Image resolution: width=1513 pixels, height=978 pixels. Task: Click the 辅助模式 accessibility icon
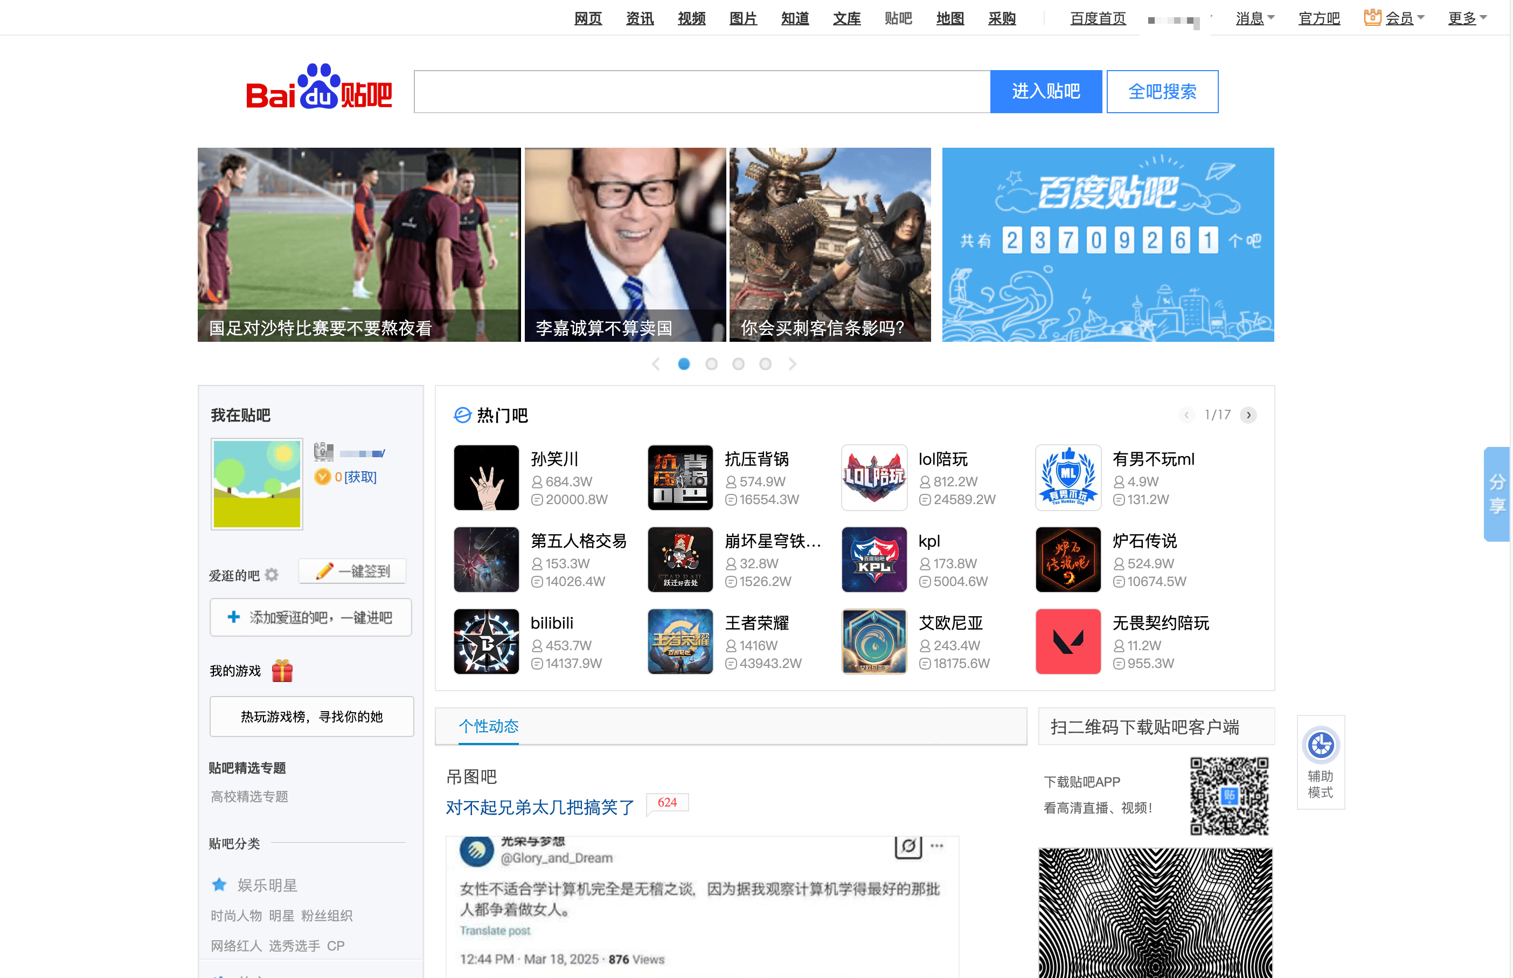pyautogui.click(x=1321, y=745)
